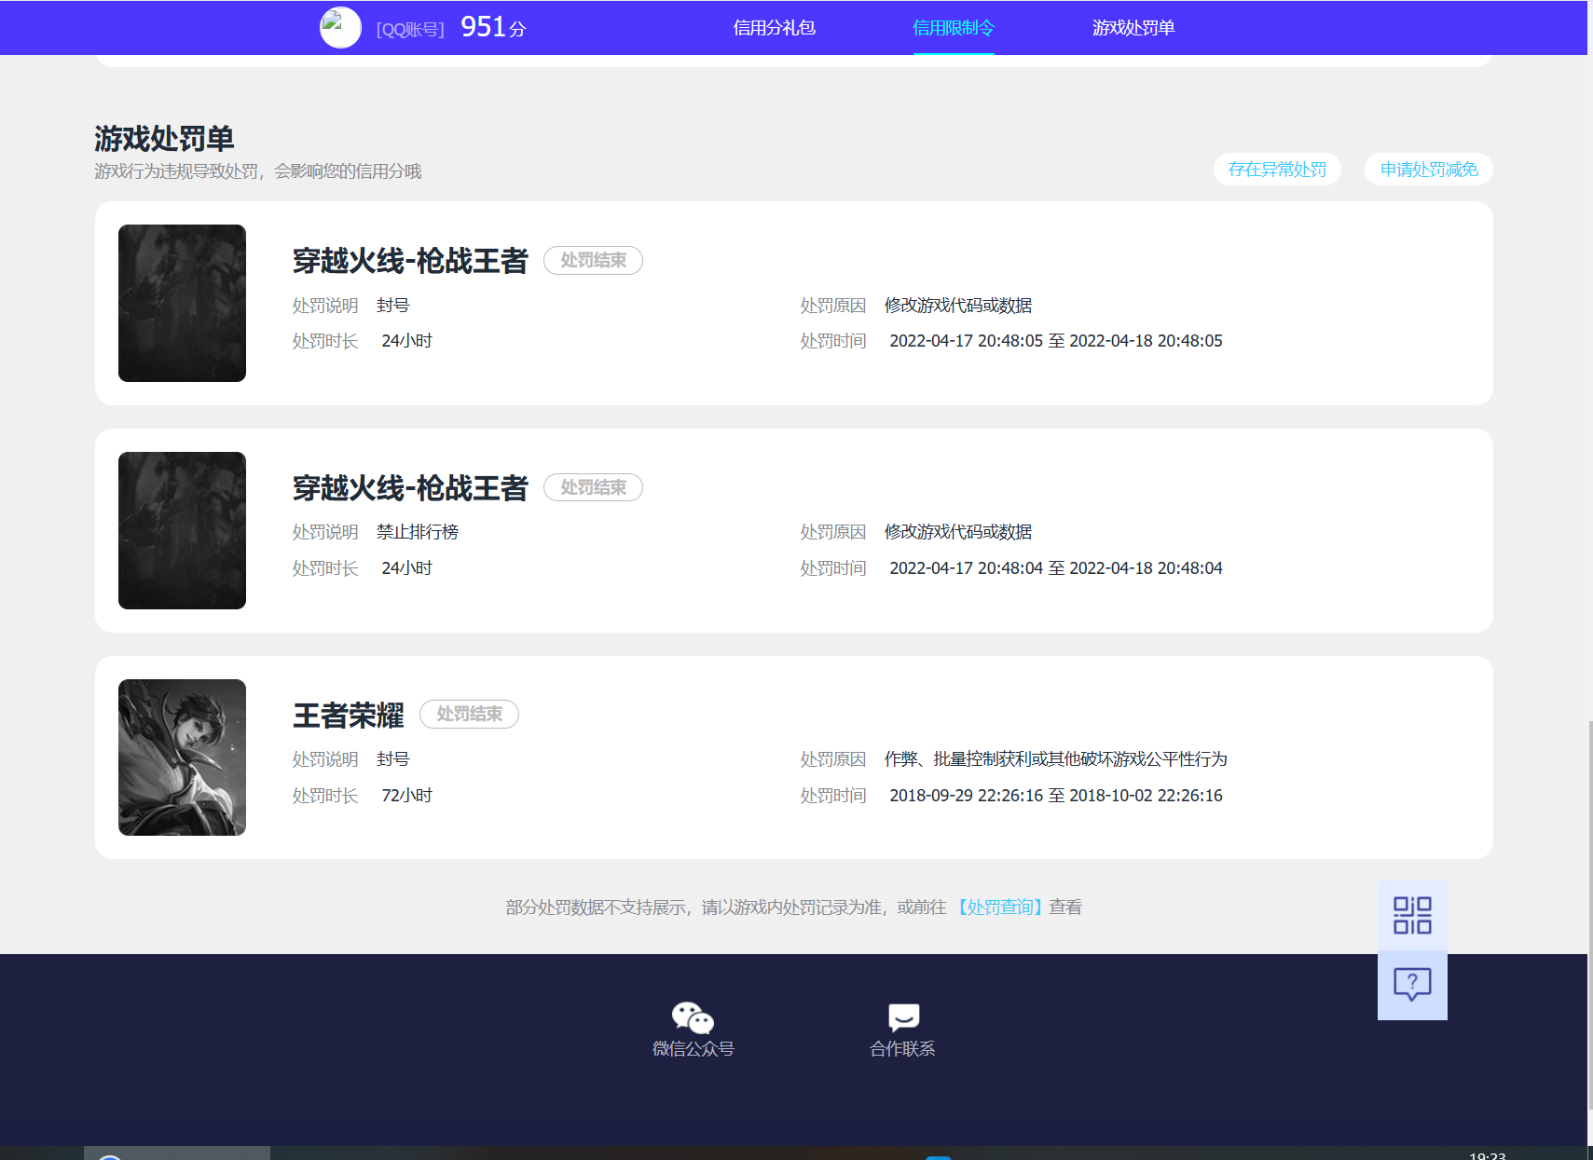1593x1160 pixels.
Task: Click the time range starting 2022-04-17 20:48:05
Action: pyautogui.click(x=1056, y=341)
